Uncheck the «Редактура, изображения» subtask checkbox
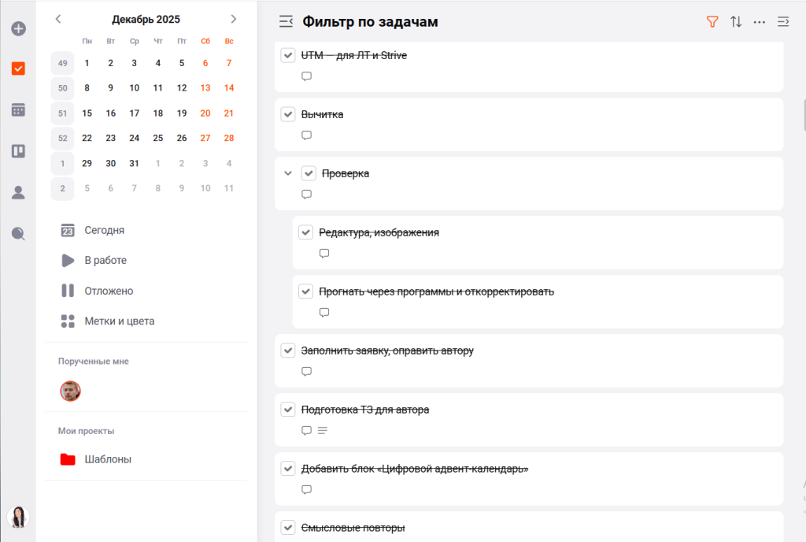This screenshot has height=542, width=806. click(306, 232)
